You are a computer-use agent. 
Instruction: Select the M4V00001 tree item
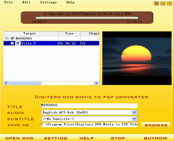[24, 38]
